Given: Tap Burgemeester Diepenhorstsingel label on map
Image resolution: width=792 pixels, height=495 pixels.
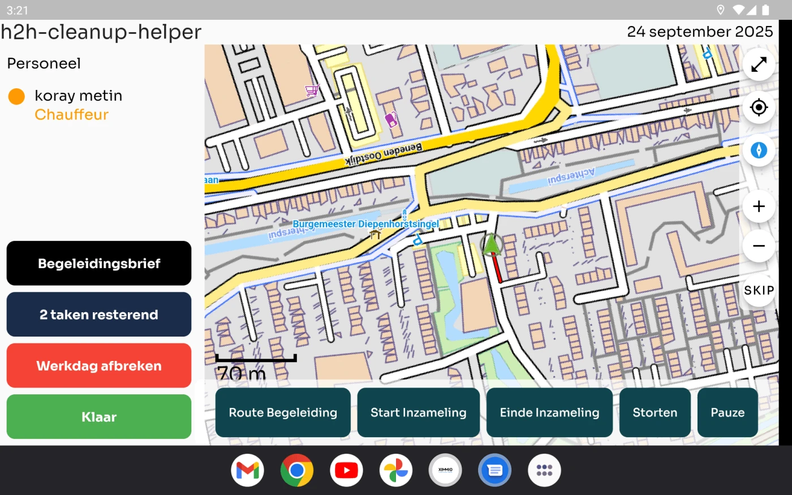Looking at the screenshot, I should (x=365, y=224).
